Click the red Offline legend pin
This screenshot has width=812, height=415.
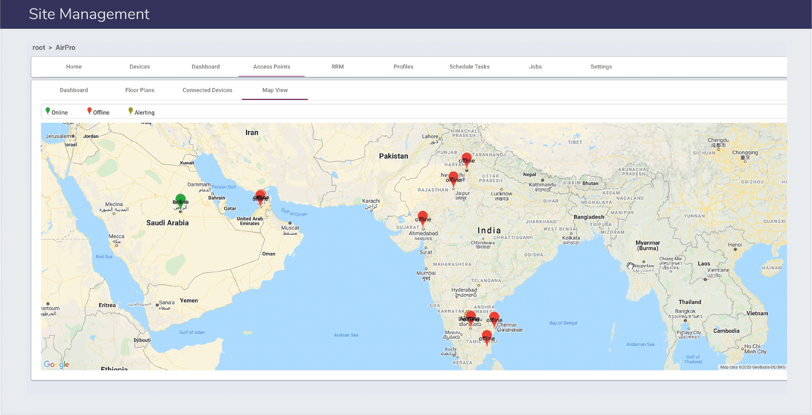(x=89, y=111)
